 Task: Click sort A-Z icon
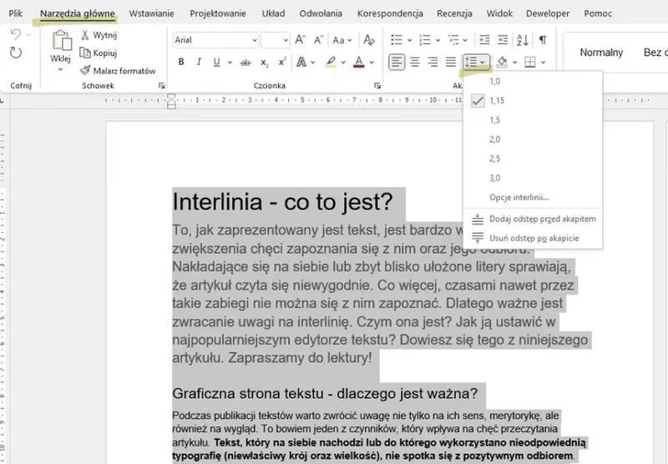click(523, 40)
